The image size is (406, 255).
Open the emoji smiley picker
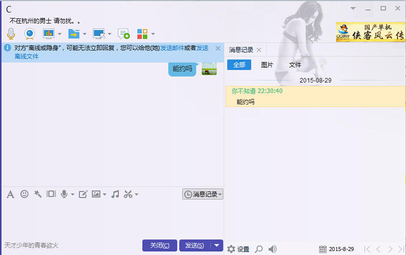click(x=24, y=194)
